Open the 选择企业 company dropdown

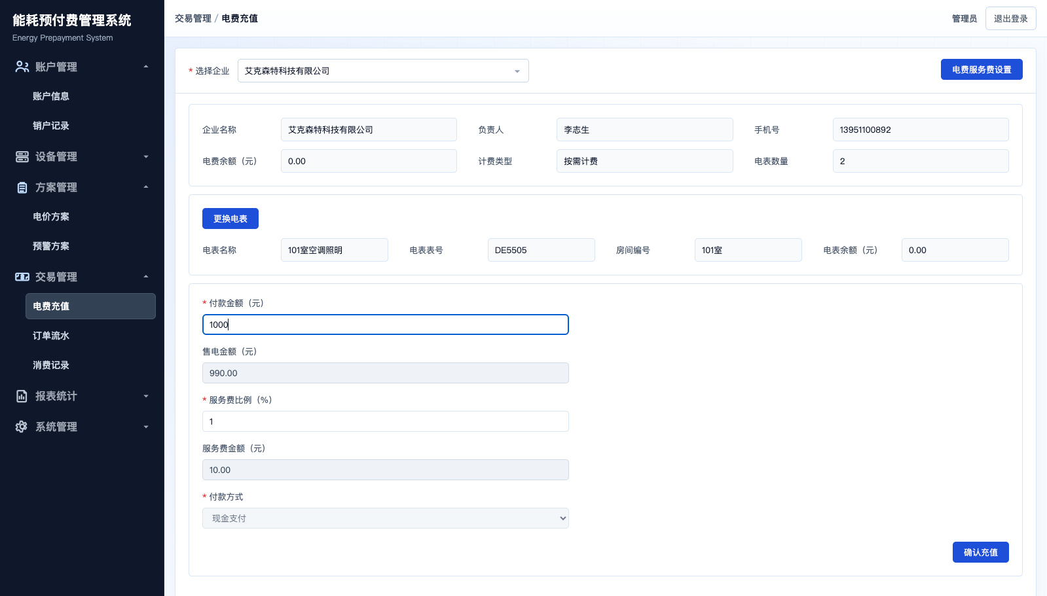(x=383, y=71)
